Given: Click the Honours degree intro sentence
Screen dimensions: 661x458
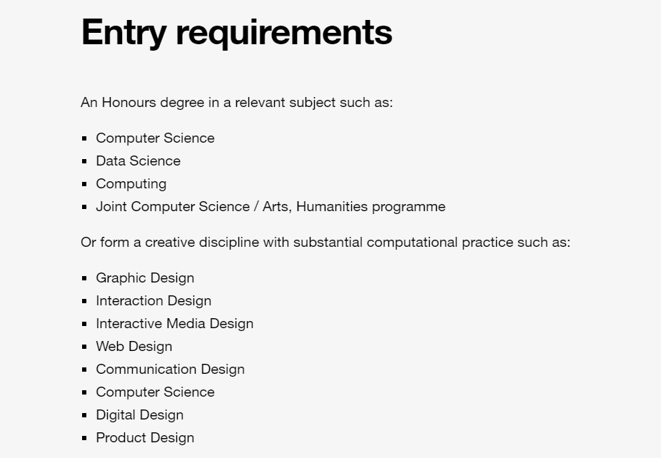Looking at the screenshot, I should pyautogui.click(x=236, y=103).
